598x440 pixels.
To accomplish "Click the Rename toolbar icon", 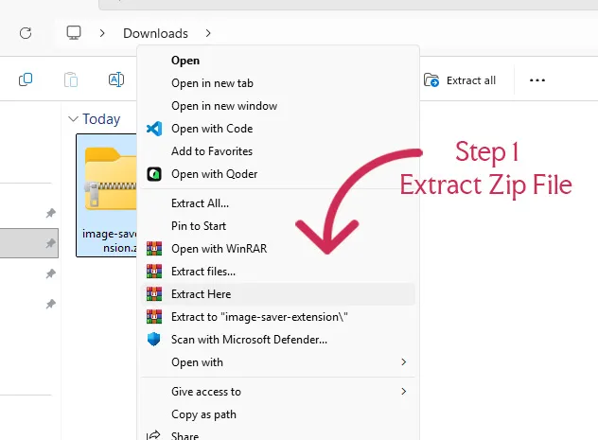I will 116,79.
